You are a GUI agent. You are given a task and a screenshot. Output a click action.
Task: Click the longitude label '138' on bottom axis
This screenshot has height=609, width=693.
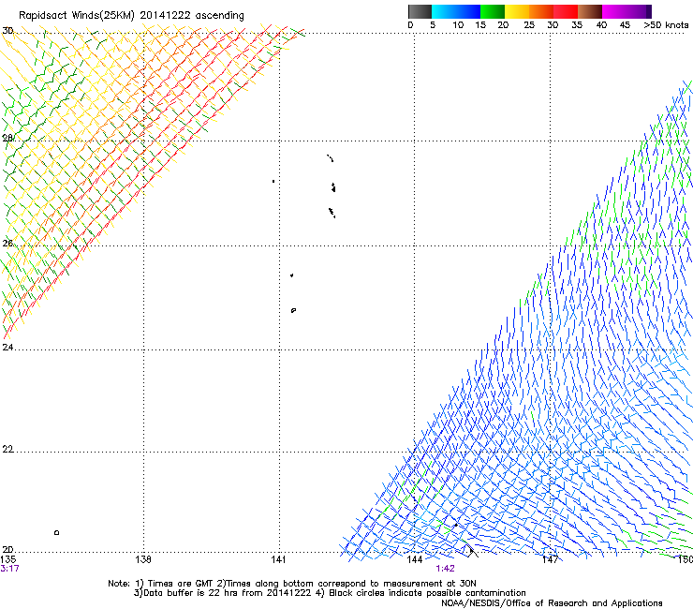(143, 559)
